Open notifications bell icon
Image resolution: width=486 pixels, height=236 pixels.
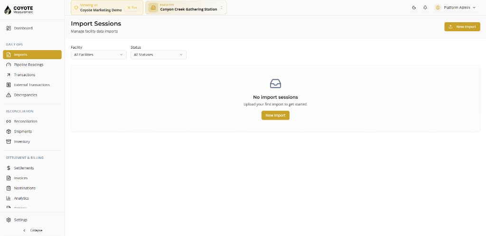425,8
